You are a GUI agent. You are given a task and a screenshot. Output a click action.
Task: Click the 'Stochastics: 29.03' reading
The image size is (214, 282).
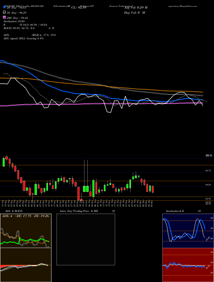pos(14,21)
